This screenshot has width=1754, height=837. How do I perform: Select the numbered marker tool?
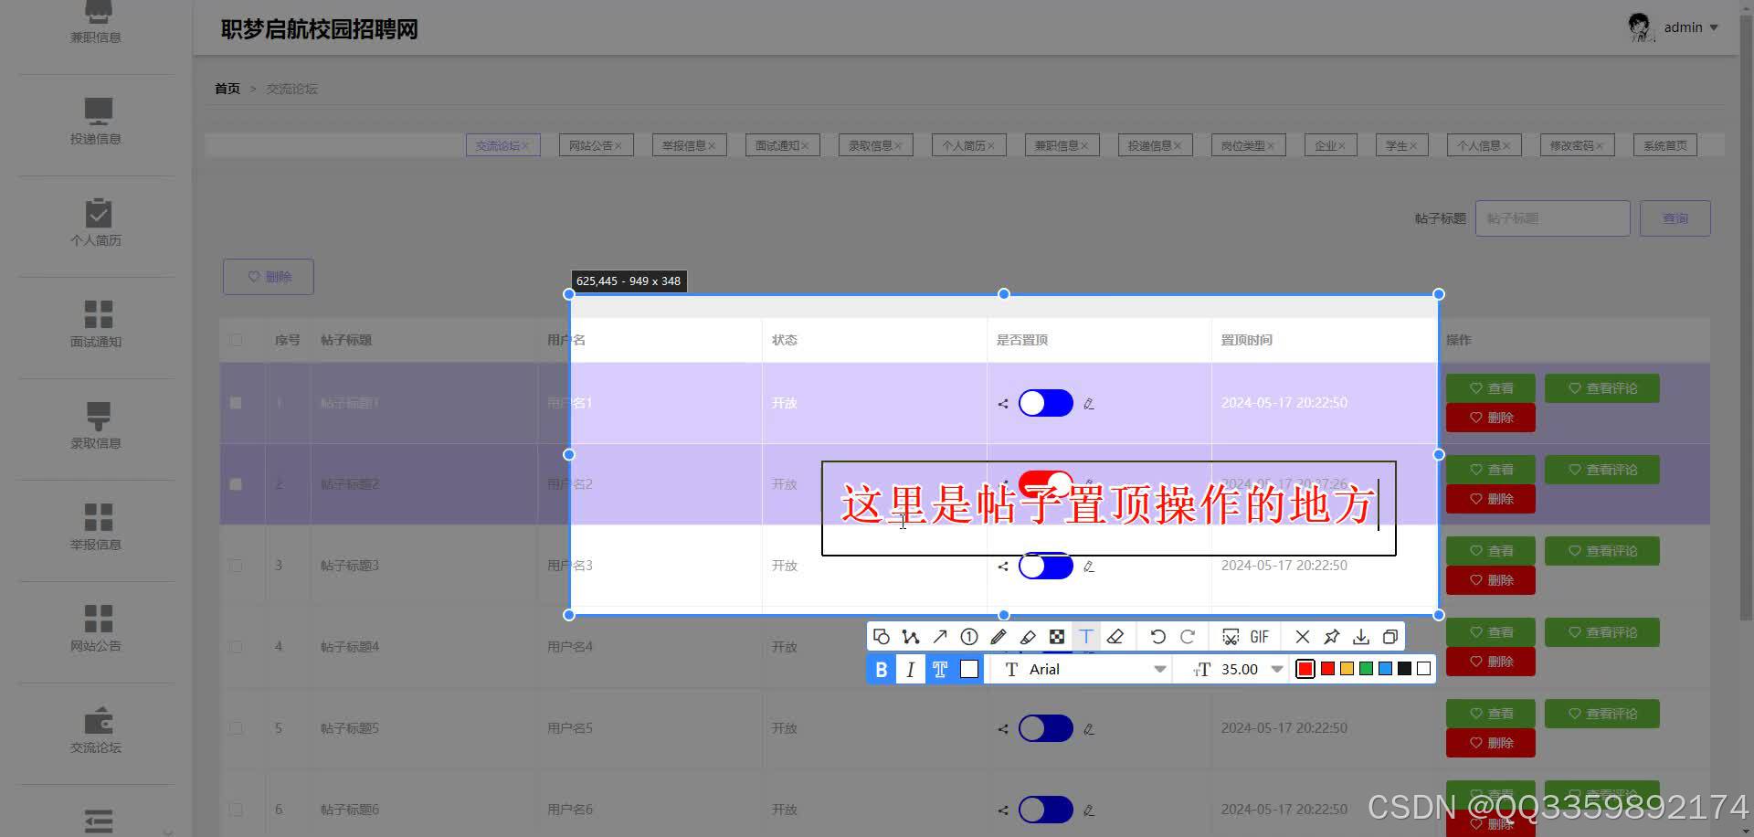point(969,637)
